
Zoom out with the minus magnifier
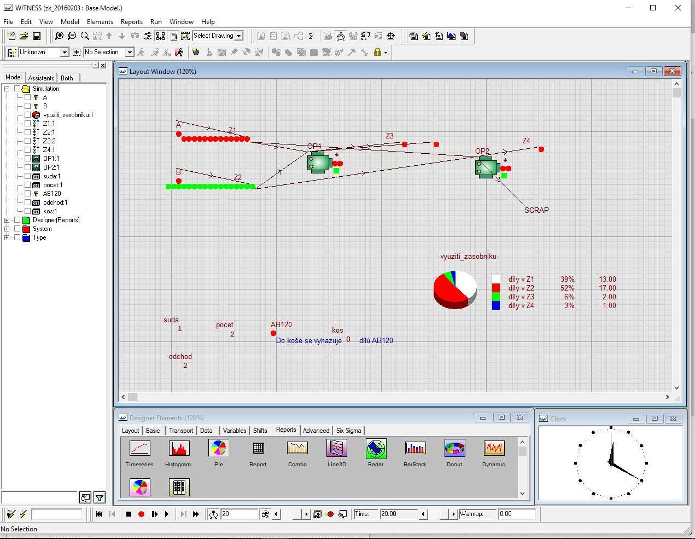point(72,36)
